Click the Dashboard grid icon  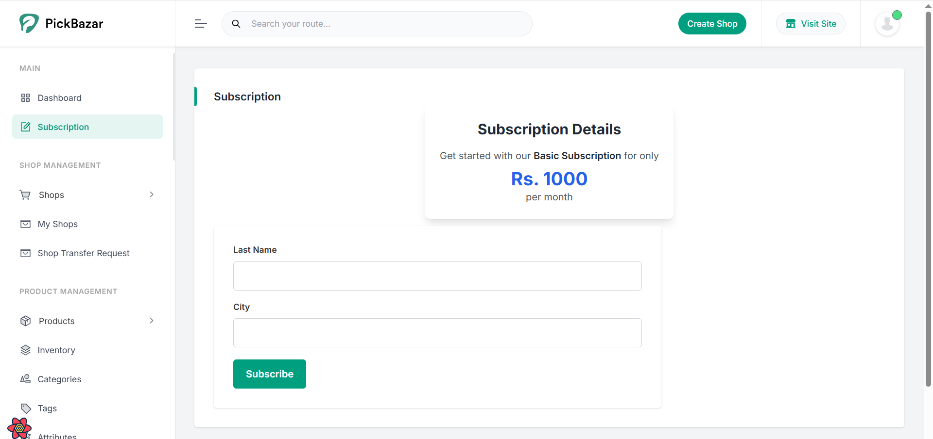coord(26,98)
